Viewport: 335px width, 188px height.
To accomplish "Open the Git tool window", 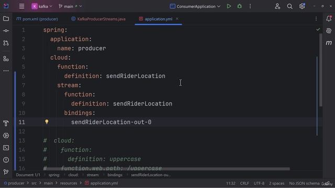I will click(x=6, y=172).
